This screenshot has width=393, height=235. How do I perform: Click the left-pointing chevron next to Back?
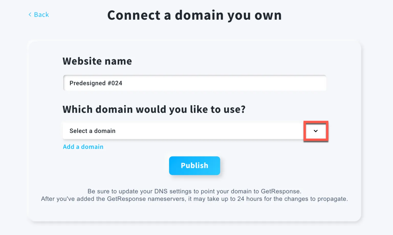point(30,15)
